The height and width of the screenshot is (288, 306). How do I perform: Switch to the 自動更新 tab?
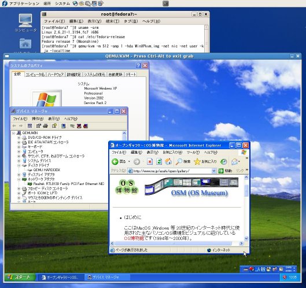coord(115,75)
